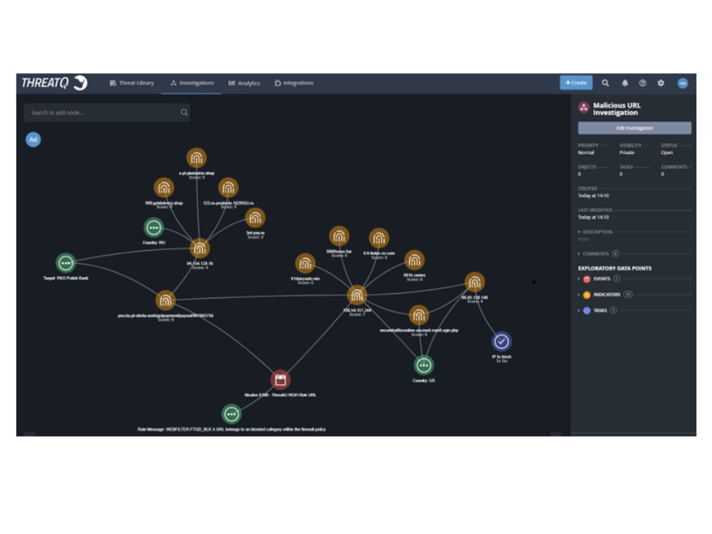Collapse the Description section

597,232
